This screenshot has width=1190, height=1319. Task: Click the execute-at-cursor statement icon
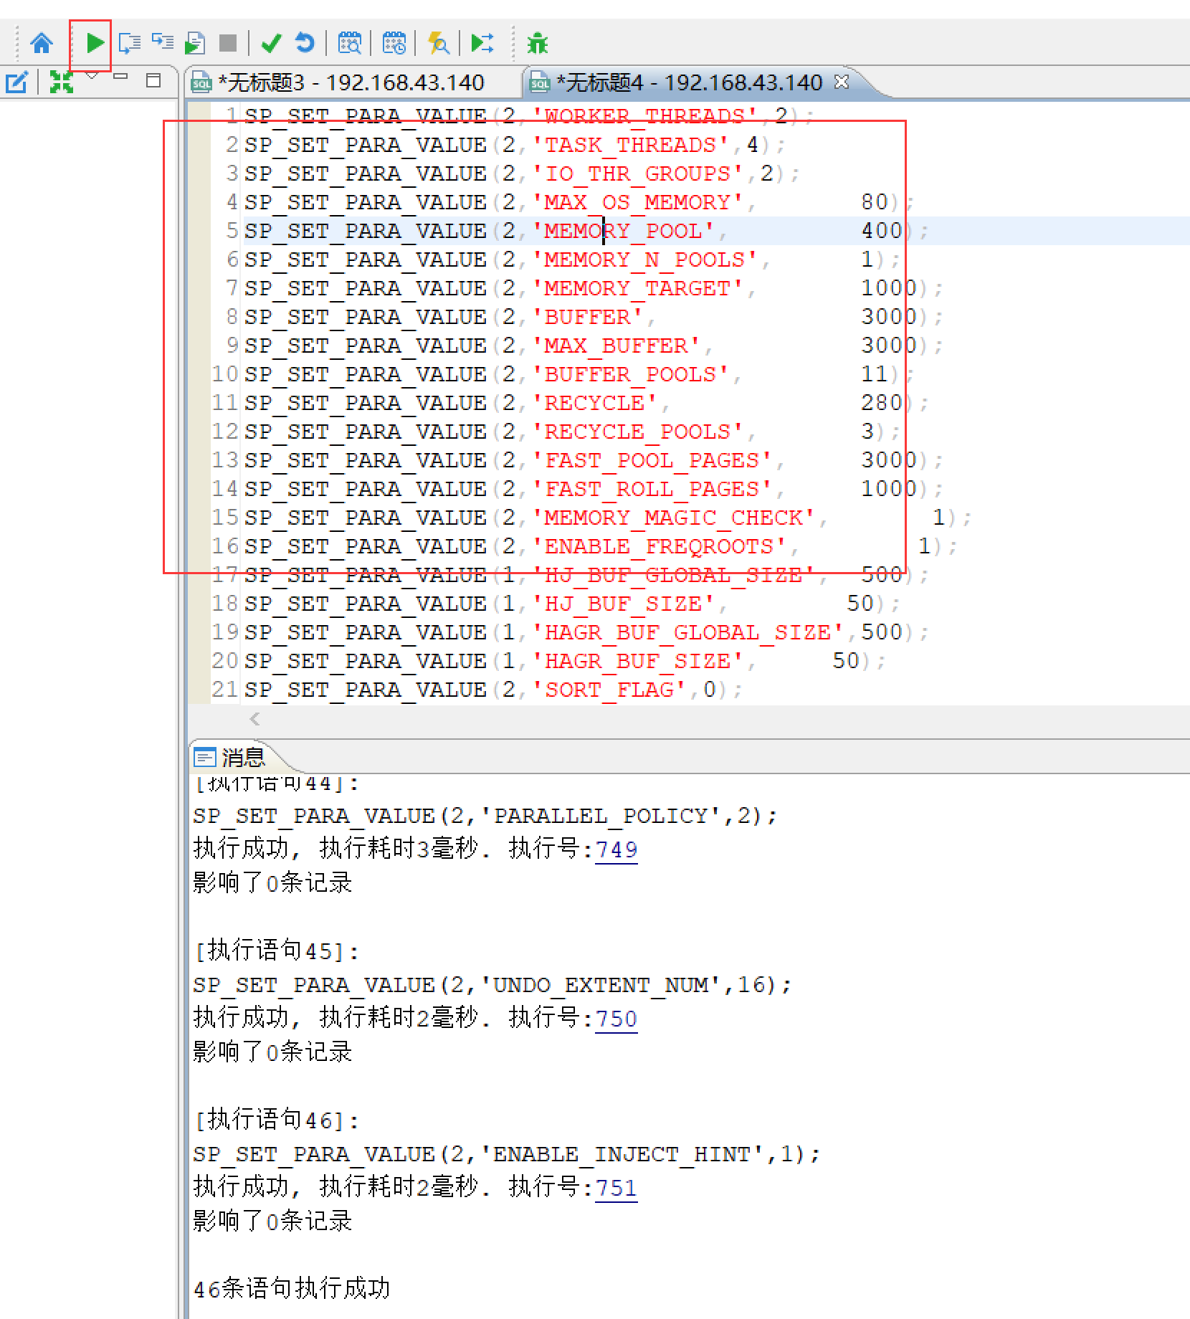(x=129, y=44)
